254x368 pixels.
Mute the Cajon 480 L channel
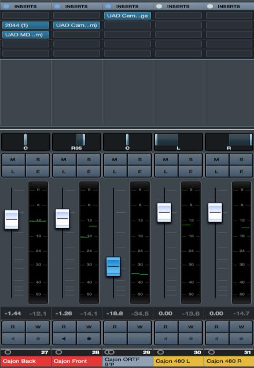[x=166, y=159]
